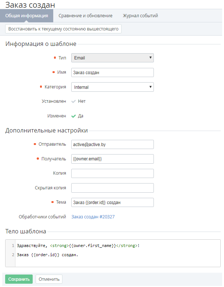Click into the Отправитель email field
This screenshot has width=224, height=287.
tap(112, 144)
